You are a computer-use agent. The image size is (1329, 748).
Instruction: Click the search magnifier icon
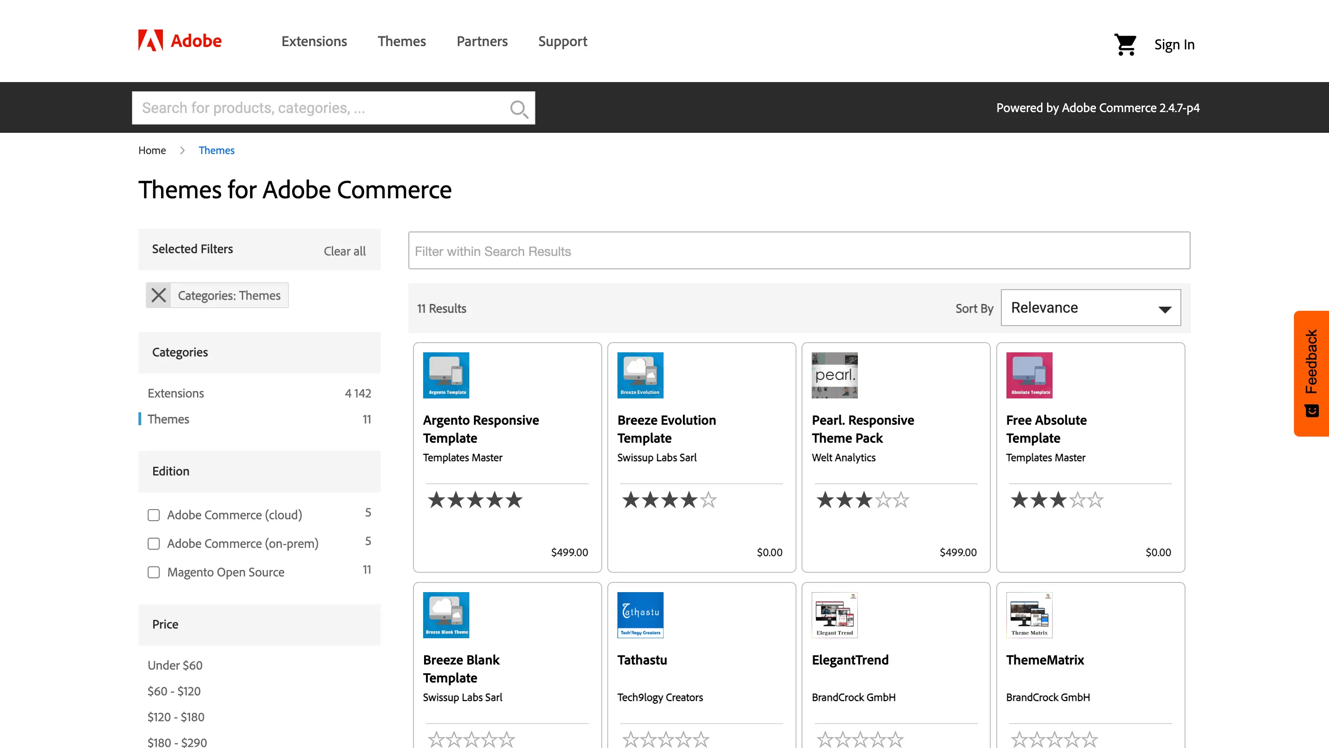pos(519,109)
